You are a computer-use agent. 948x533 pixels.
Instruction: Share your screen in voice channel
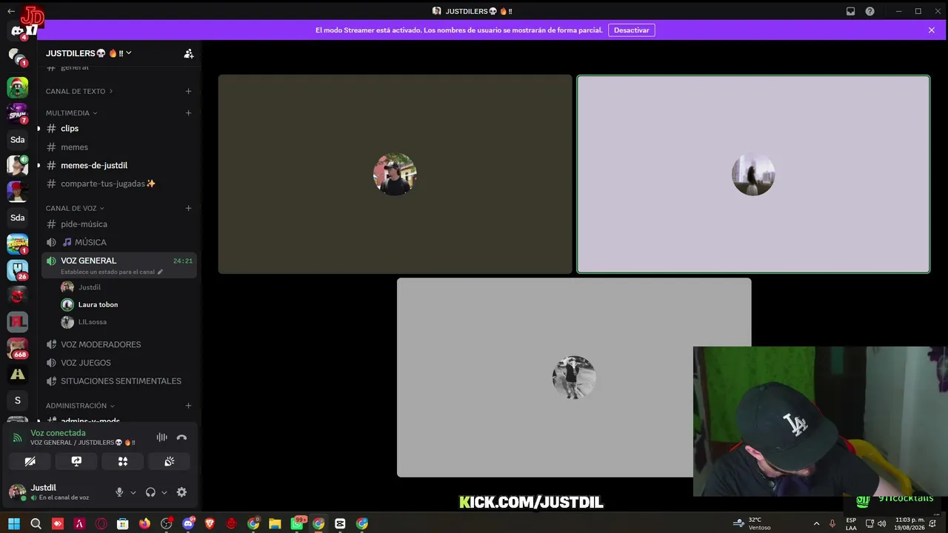(x=76, y=461)
